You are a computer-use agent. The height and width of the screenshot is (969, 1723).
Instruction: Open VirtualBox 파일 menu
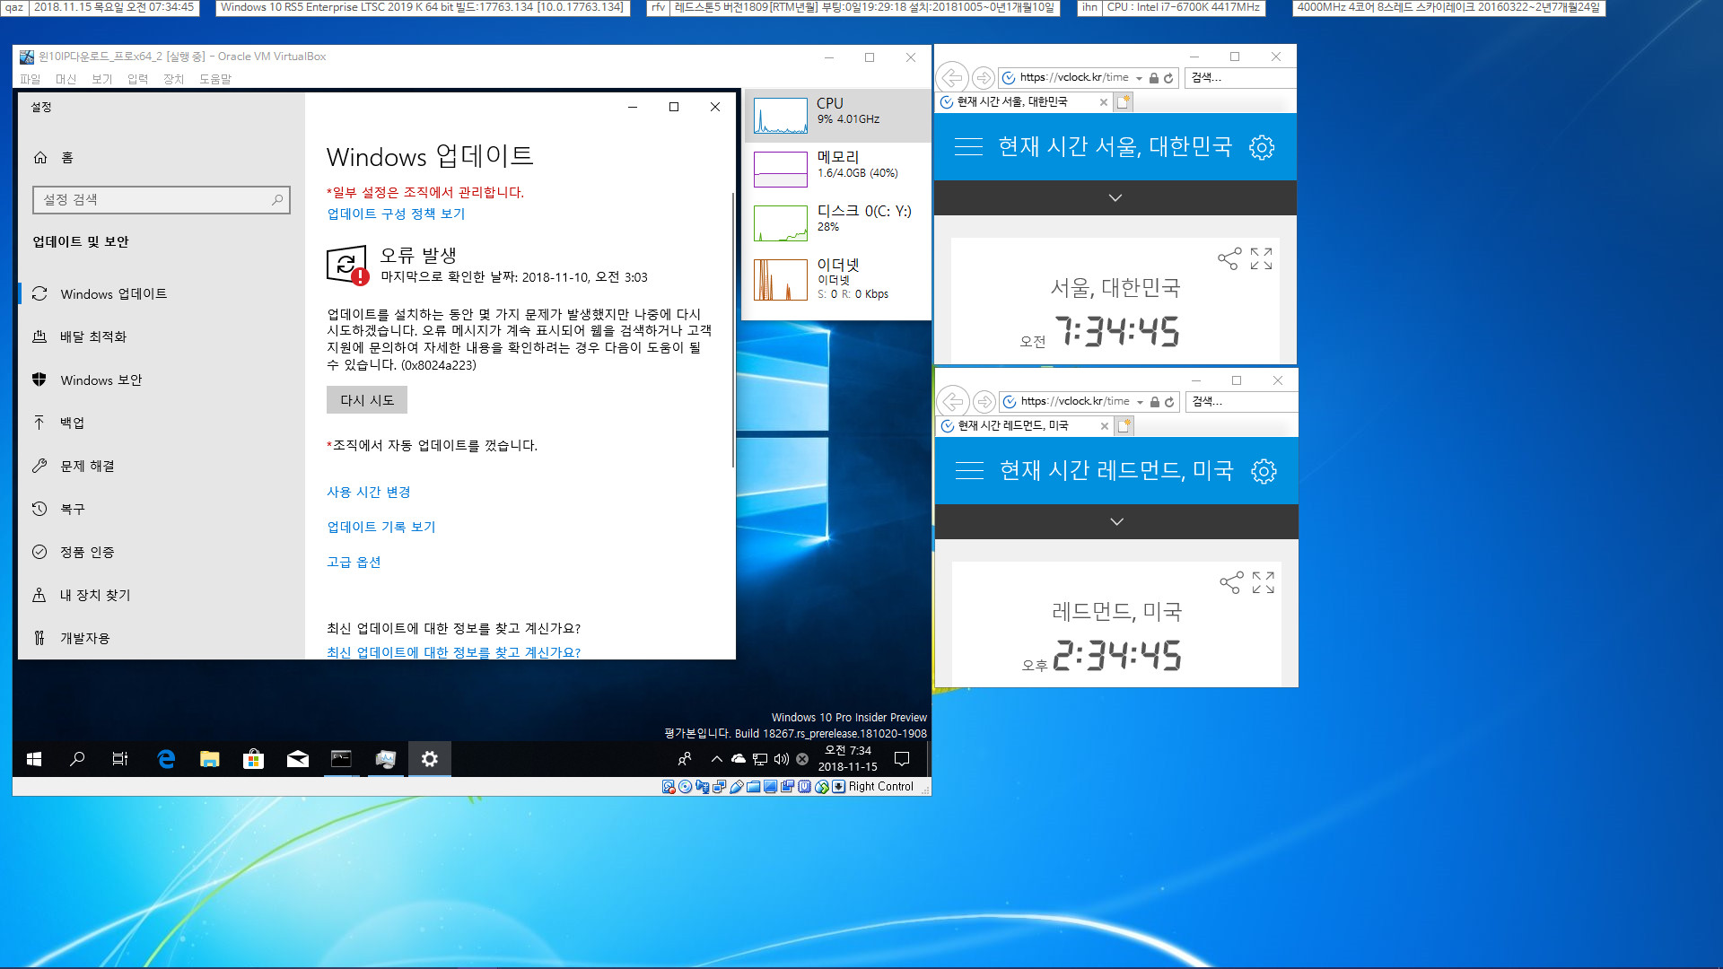(30, 79)
